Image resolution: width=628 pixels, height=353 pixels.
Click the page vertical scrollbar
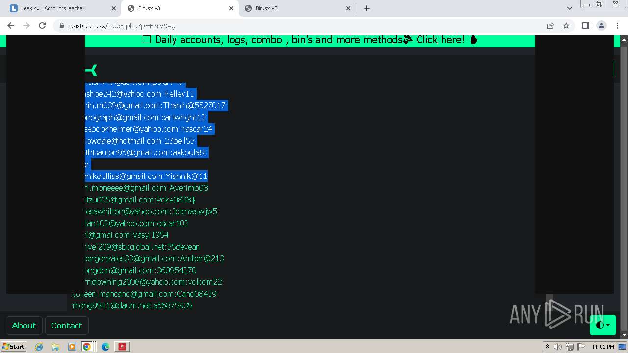point(624,186)
